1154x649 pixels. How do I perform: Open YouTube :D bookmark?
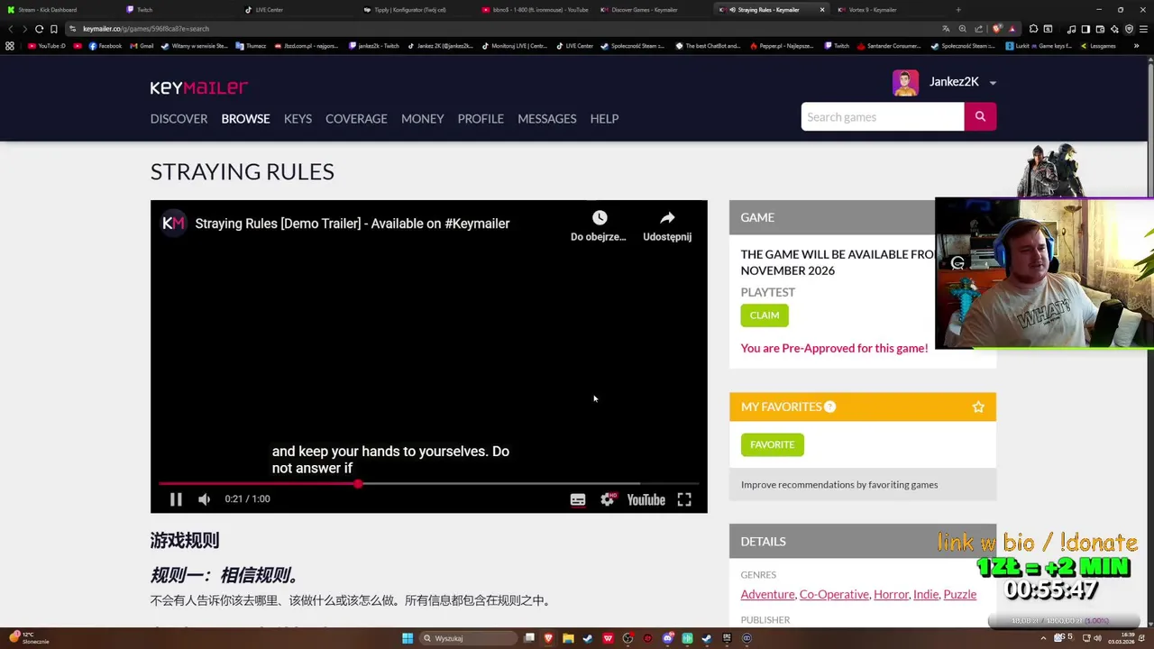pyautogui.click(x=47, y=46)
